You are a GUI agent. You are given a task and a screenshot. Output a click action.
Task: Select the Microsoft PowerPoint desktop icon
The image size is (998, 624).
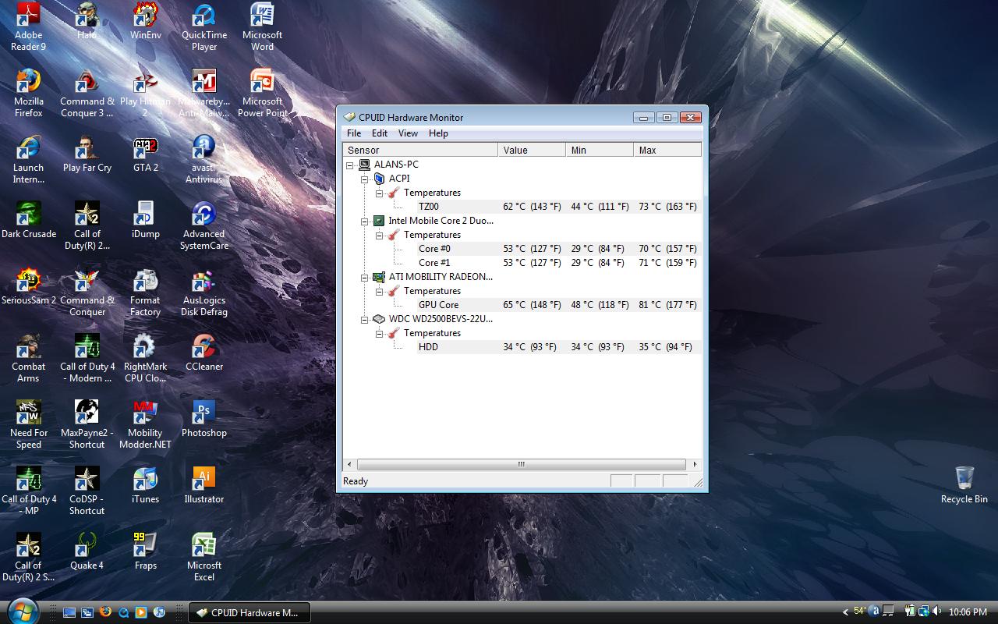click(262, 93)
